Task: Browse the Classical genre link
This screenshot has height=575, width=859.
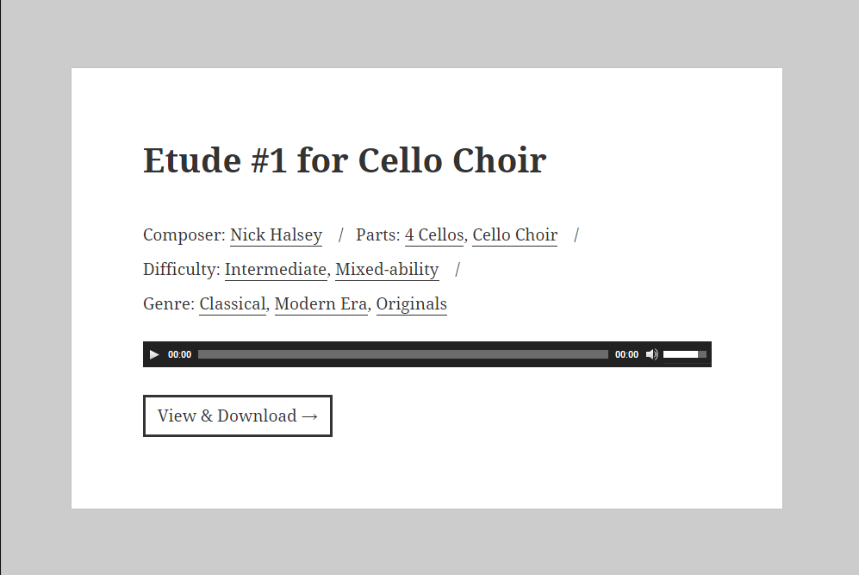Action: tap(233, 304)
